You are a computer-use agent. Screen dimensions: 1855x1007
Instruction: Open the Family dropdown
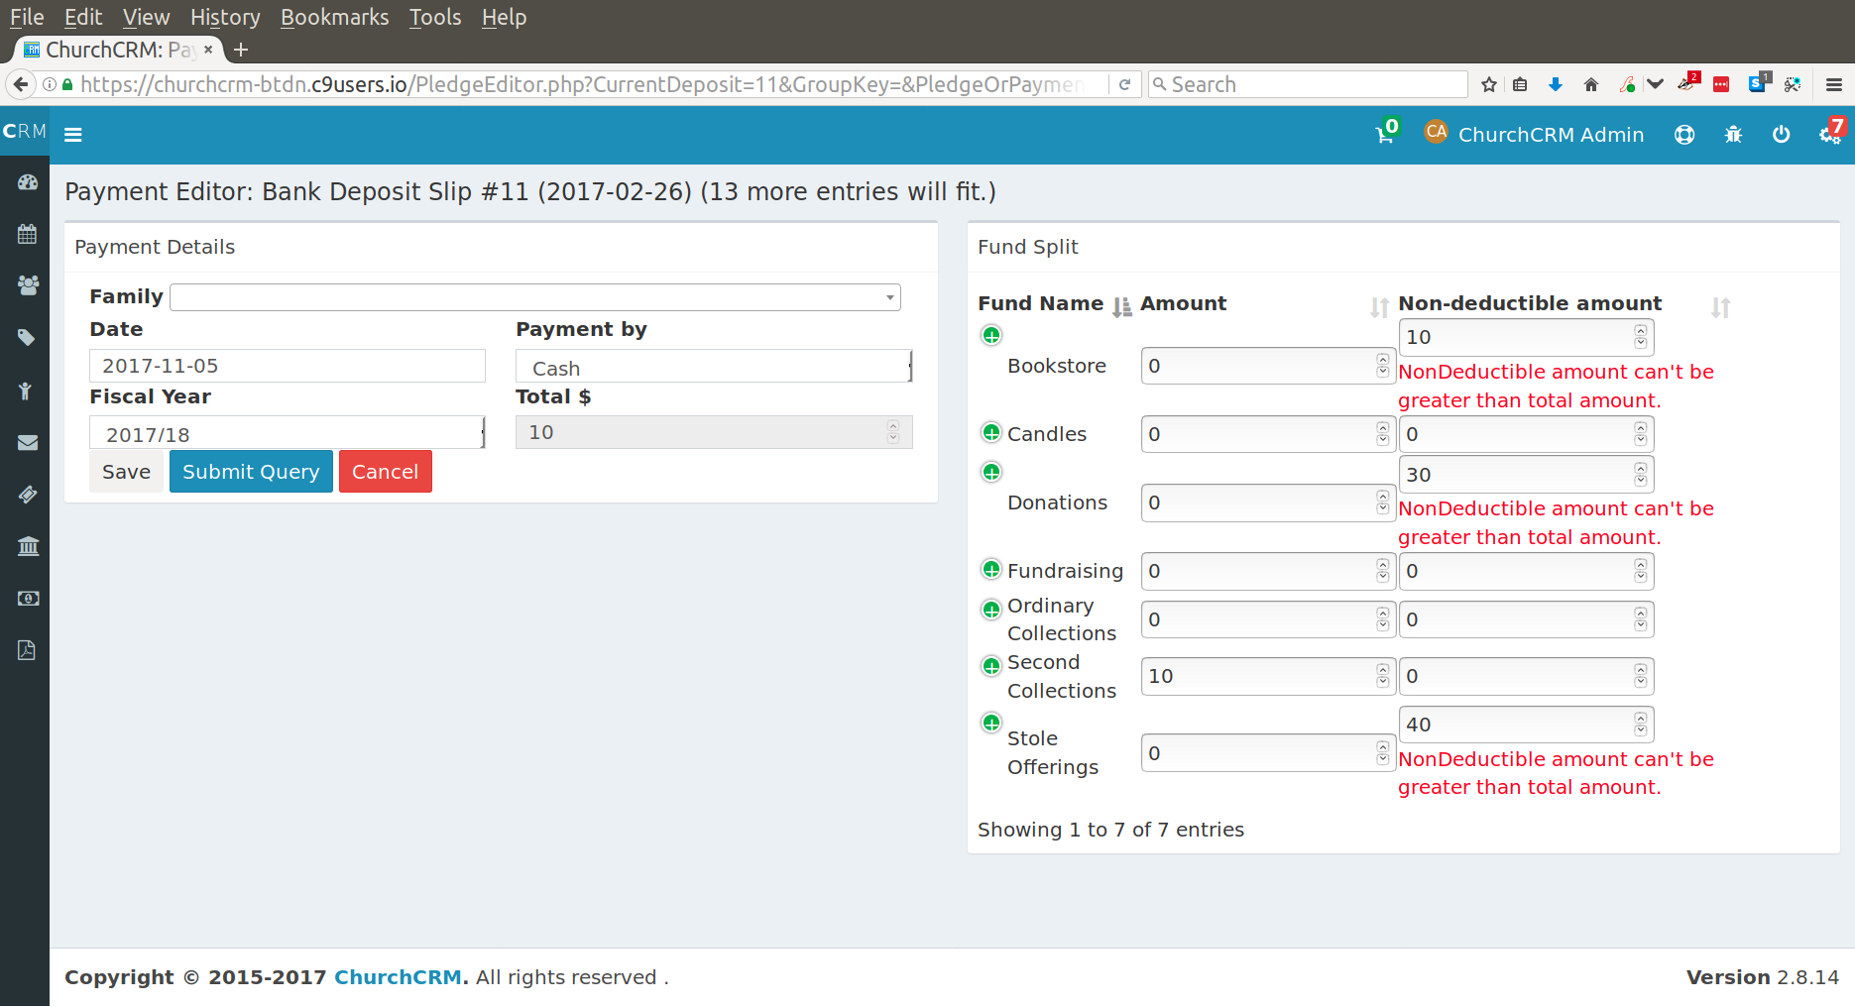tap(535, 297)
